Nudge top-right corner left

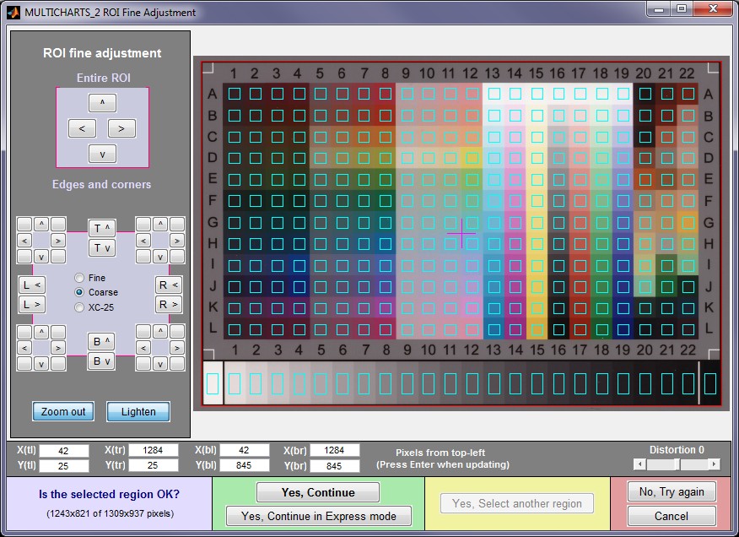pos(143,241)
